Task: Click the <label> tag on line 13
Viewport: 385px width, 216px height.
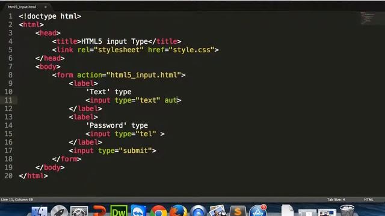Action: click(84, 117)
